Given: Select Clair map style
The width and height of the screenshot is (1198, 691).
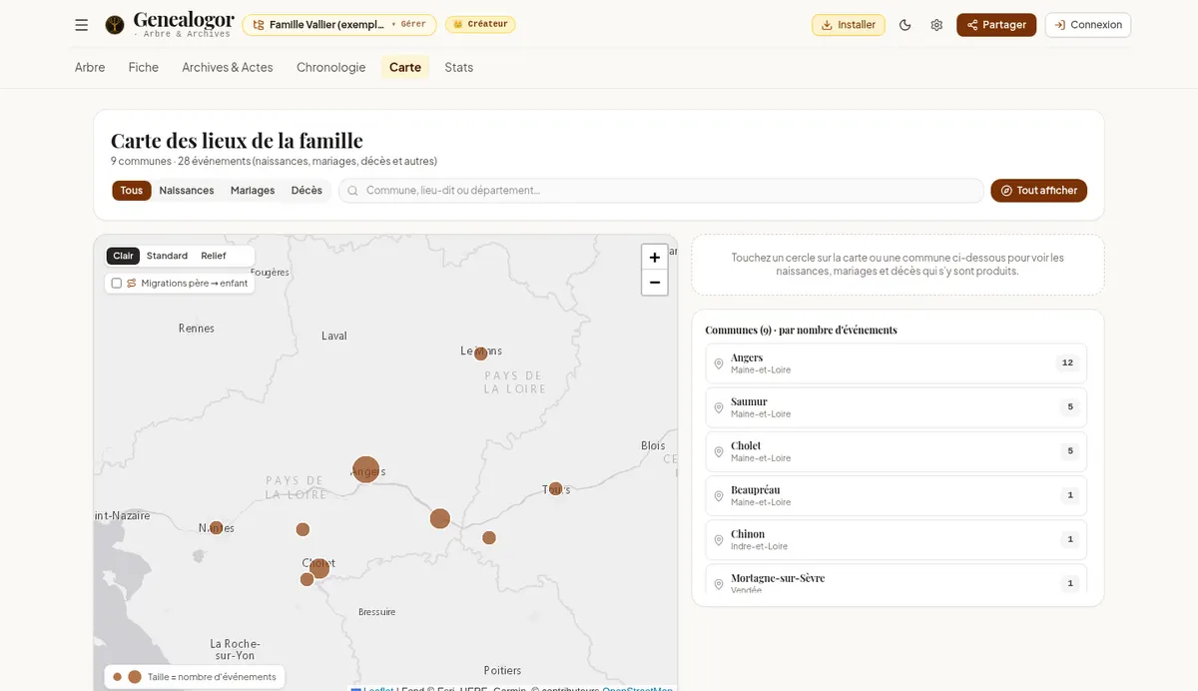Looking at the screenshot, I should point(123,256).
